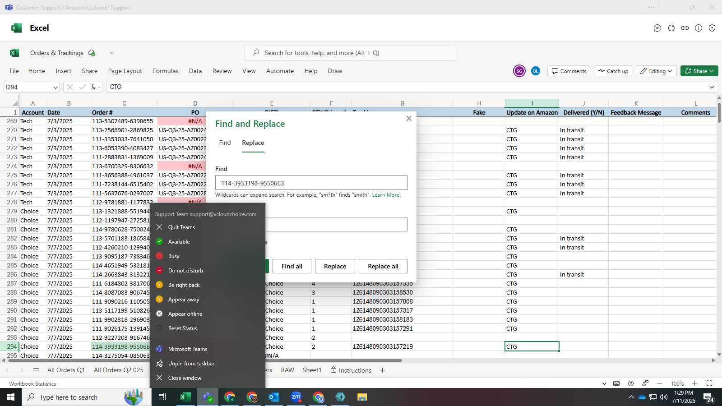Open Task View on the taskbar

162,397
